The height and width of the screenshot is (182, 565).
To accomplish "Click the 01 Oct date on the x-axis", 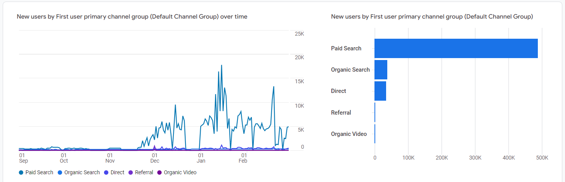I will tap(64, 158).
